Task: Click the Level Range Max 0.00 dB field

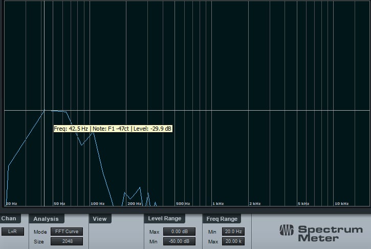Action: (179, 232)
